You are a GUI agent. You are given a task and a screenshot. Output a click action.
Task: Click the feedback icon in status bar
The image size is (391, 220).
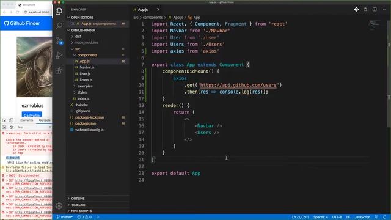pyautogui.click(x=376, y=217)
